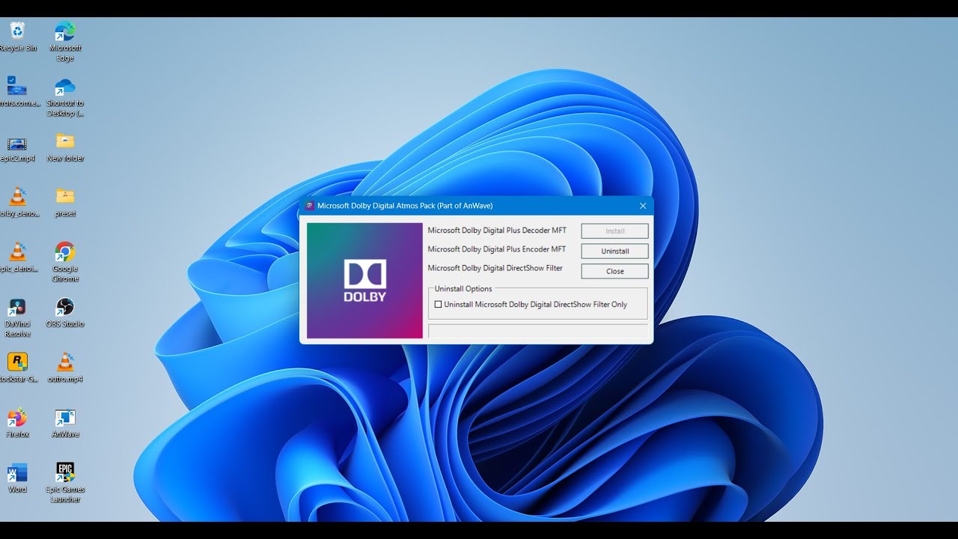Image resolution: width=958 pixels, height=539 pixels.
Task: Select the Firefox desktop shortcut
Action: pos(16,423)
